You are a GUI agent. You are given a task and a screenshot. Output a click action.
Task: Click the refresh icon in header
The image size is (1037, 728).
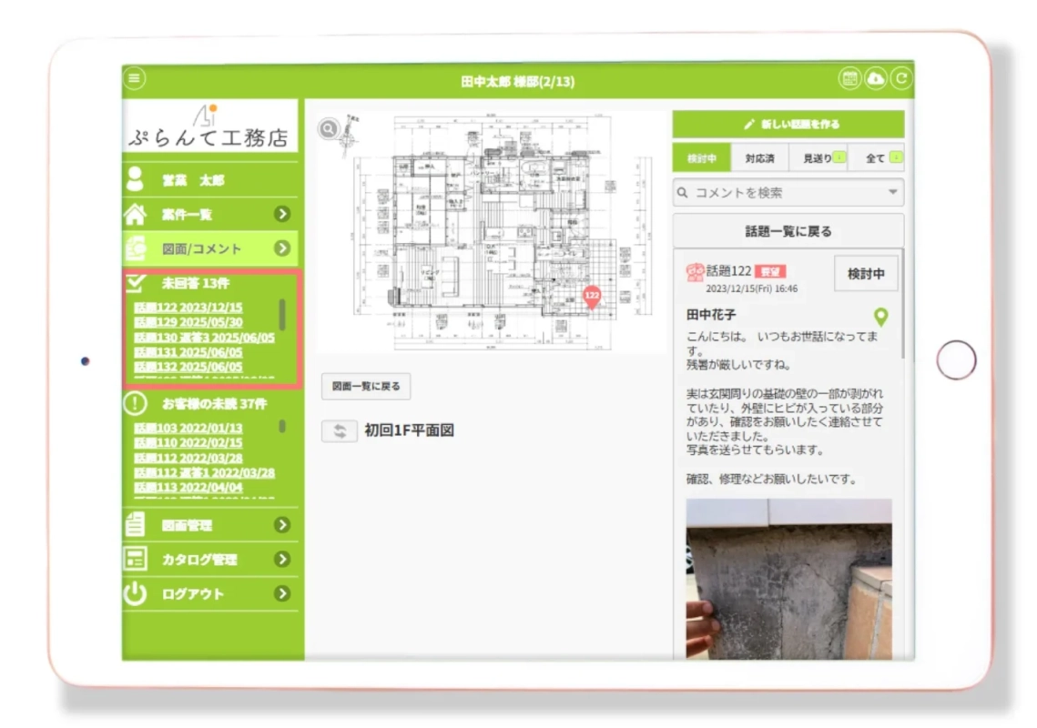[900, 78]
